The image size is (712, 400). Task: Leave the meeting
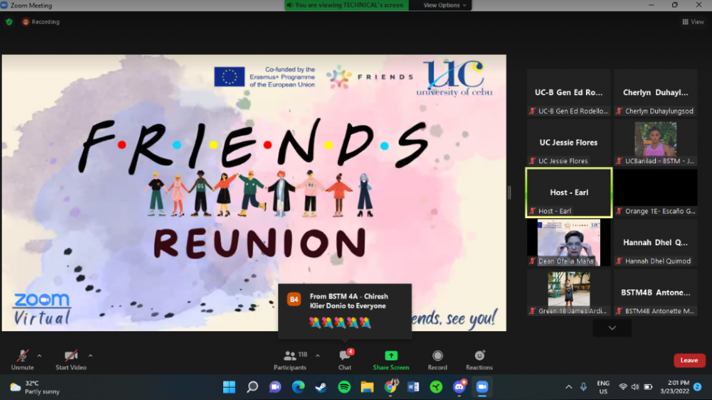click(689, 360)
